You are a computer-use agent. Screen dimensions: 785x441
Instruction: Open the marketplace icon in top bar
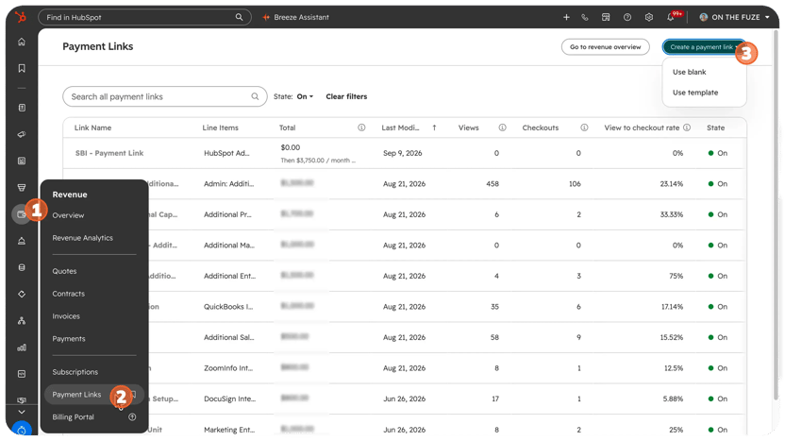[x=606, y=17]
